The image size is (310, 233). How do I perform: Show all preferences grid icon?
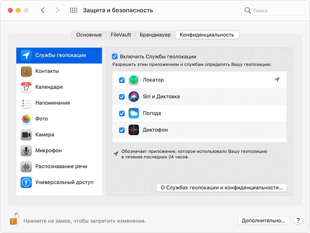pyautogui.click(x=74, y=10)
